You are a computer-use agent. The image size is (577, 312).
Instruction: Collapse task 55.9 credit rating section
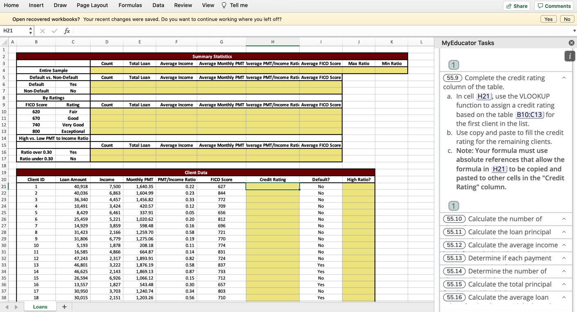pyautogui.click(x=564, y=78)
